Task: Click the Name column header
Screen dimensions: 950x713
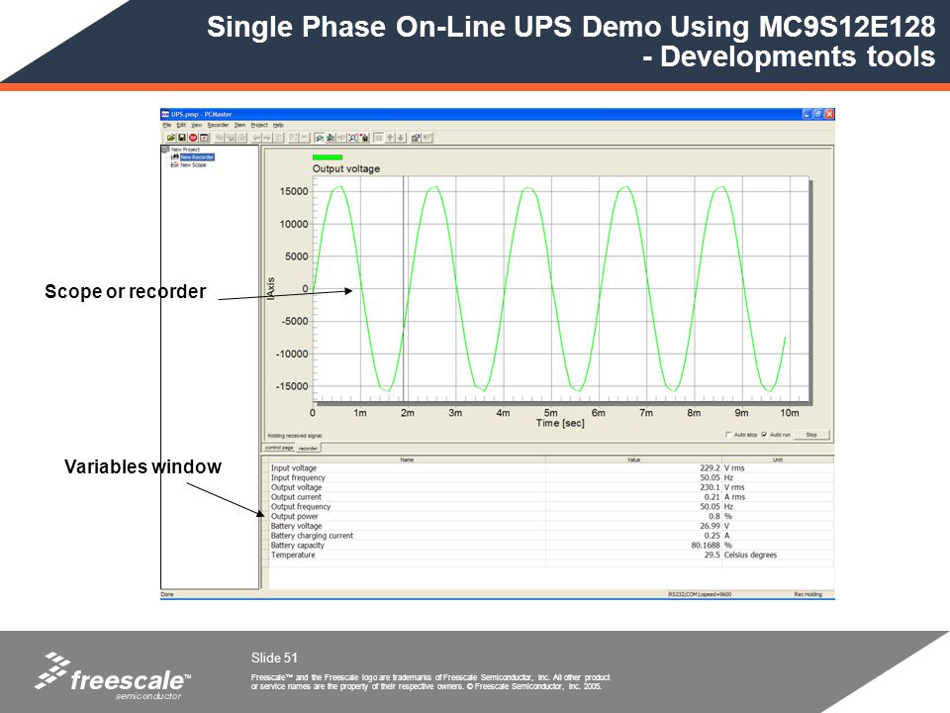Action: [407, 459]
